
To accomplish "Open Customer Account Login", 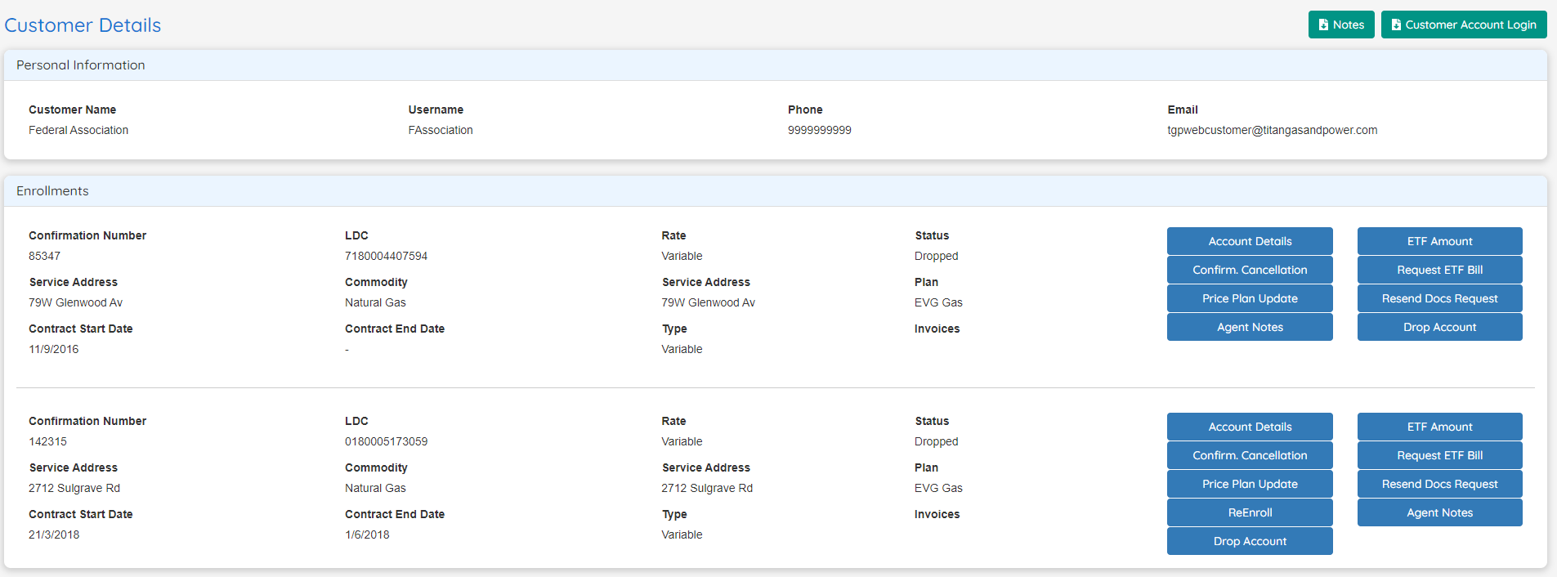I will pyautogui.click(x=1464, y=25).
